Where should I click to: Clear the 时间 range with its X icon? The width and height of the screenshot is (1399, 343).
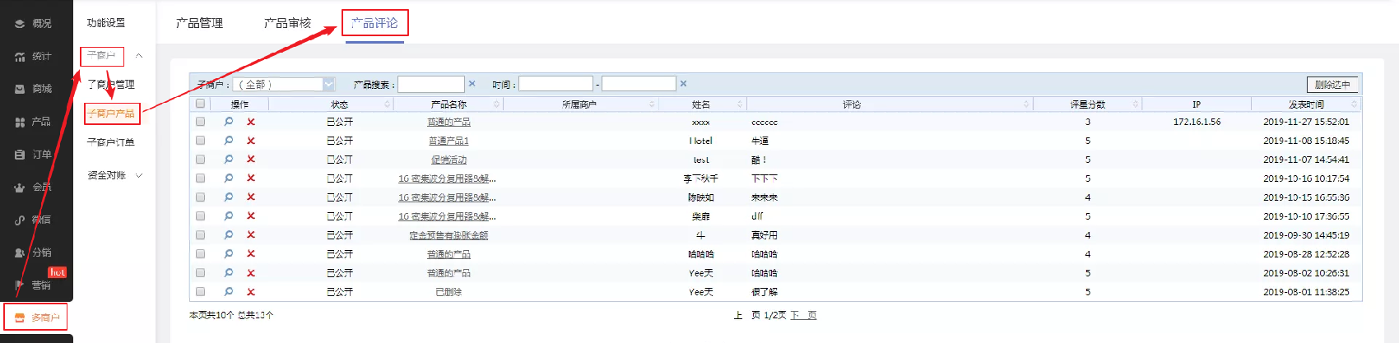683,84
